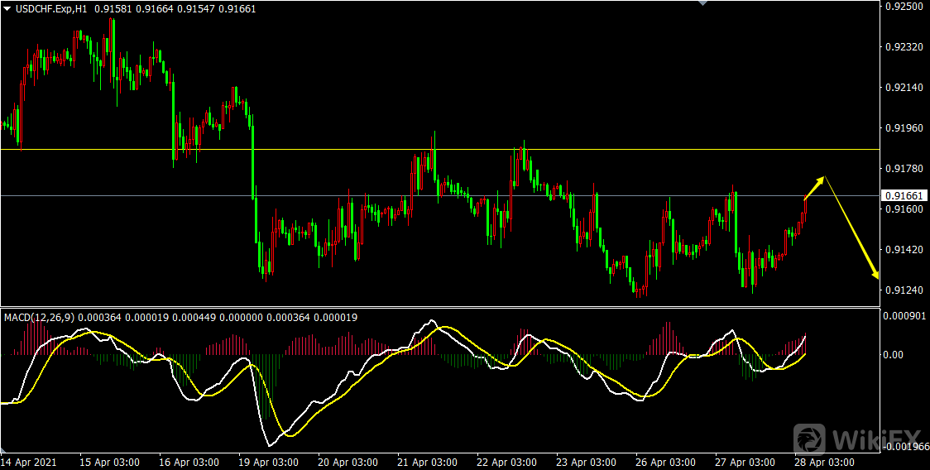
Task: Click the chart shift triangle marker on the top edge
Action: tap(703, 3)
